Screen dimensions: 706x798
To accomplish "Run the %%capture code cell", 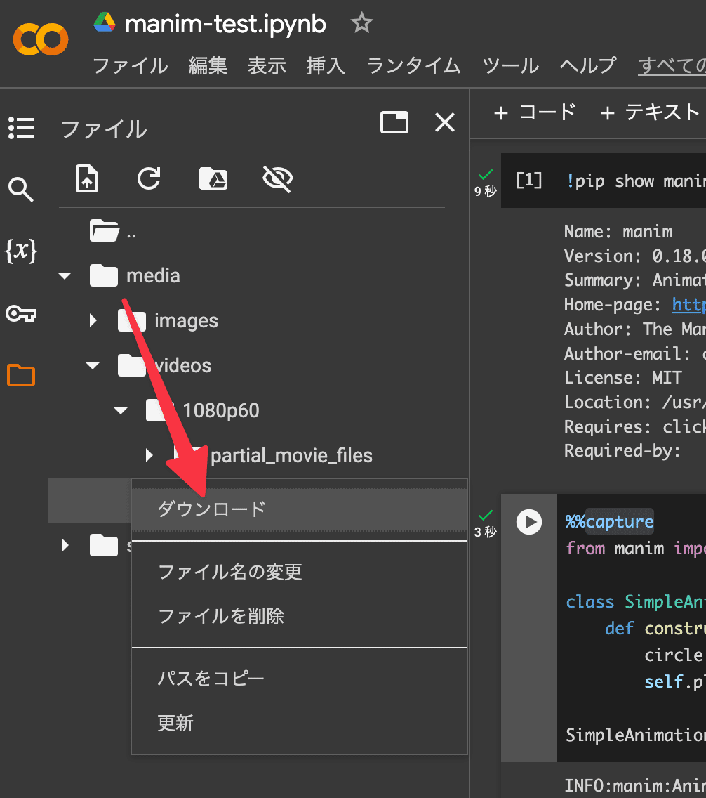I will click(x=529, y=522).
